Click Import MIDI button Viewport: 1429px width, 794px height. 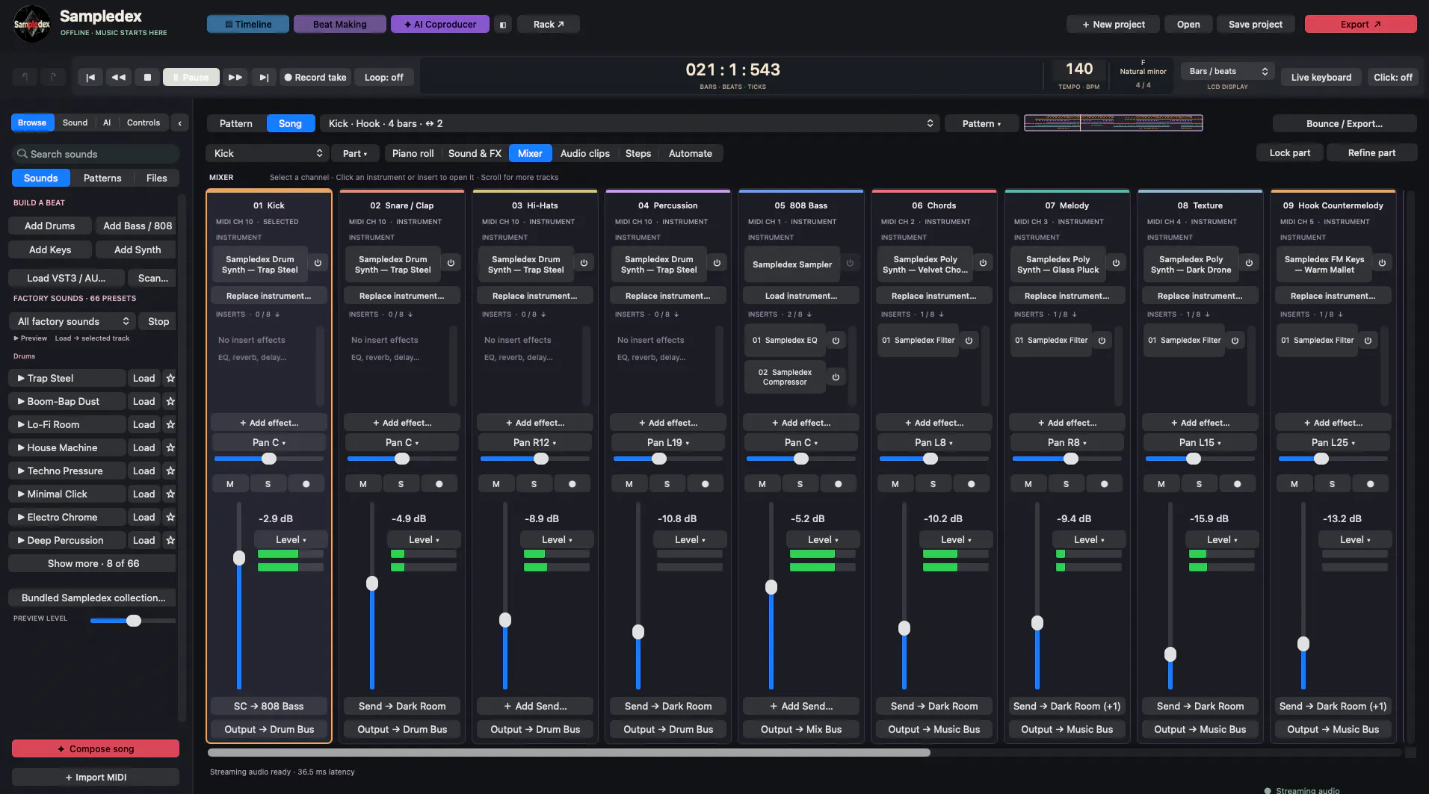click(96, 777)
